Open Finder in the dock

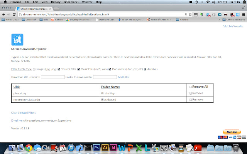[12, 148]
